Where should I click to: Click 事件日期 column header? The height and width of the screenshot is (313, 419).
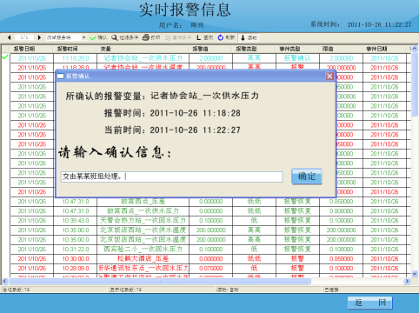point(384,49)
